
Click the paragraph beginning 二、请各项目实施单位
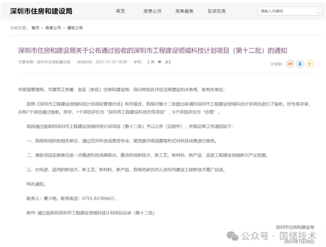(x=148, y=155)
